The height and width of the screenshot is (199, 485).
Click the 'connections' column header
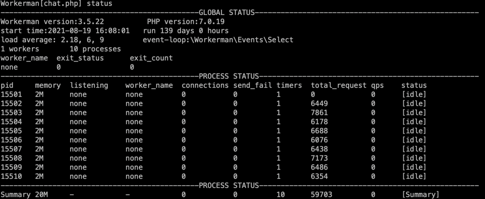[205, 86]
